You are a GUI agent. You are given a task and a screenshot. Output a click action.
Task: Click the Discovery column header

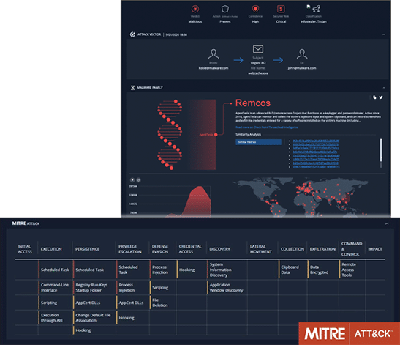(x=219, y=249)
